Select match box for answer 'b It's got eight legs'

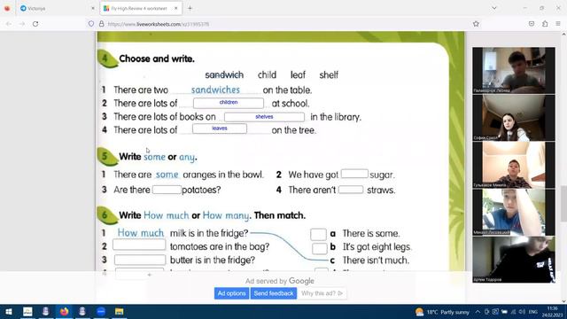(x=320, y=248)
